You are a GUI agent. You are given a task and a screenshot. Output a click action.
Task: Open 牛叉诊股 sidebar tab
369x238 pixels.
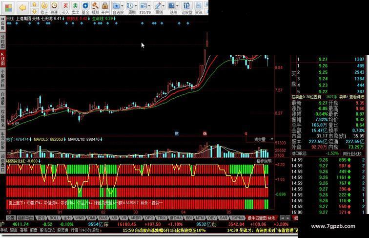point(2,140)
